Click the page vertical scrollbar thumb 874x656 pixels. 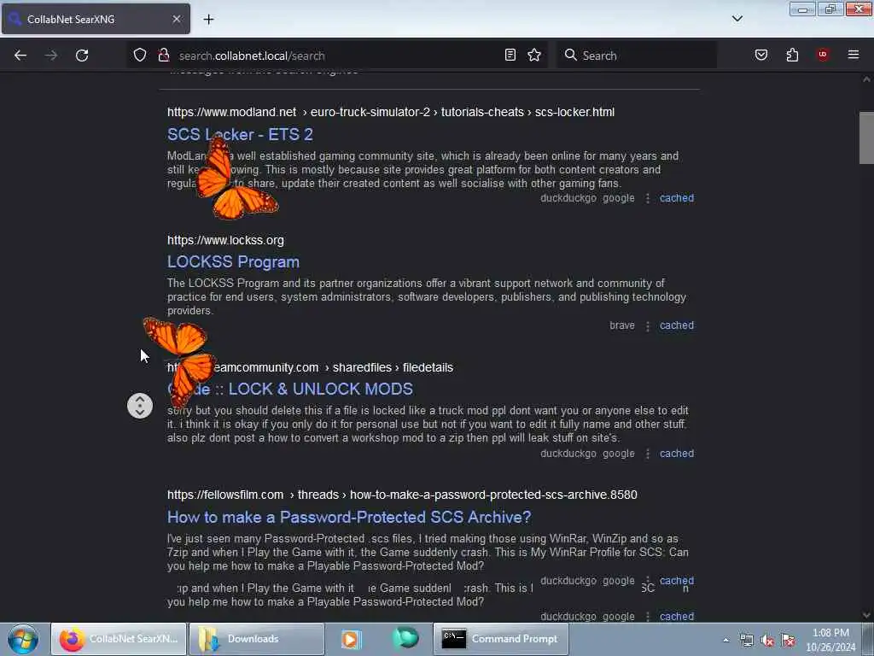coord(866,138)
